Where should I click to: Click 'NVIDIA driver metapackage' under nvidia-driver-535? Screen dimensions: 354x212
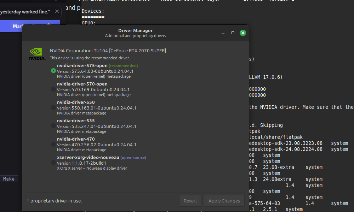tap(81, 131)
